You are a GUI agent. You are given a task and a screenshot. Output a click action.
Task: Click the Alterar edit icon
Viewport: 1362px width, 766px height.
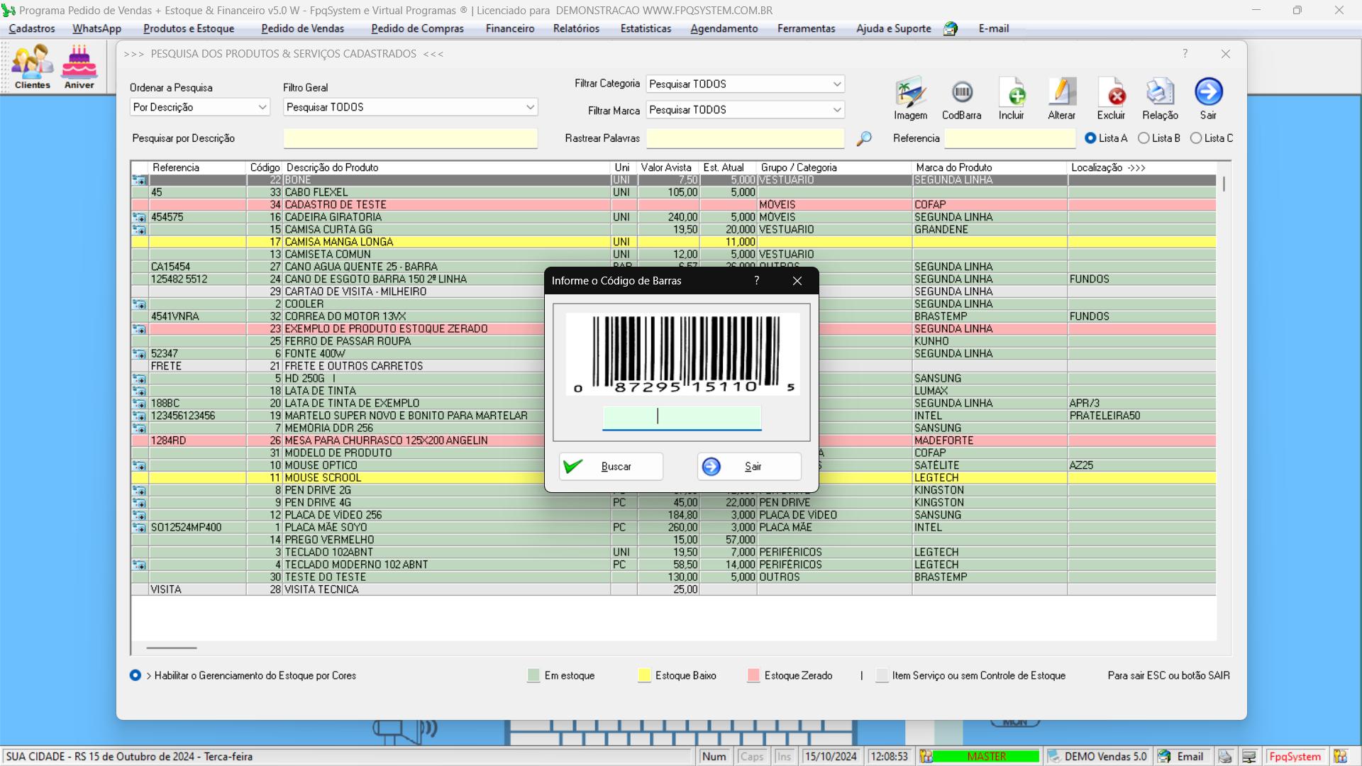point(1061,99)
